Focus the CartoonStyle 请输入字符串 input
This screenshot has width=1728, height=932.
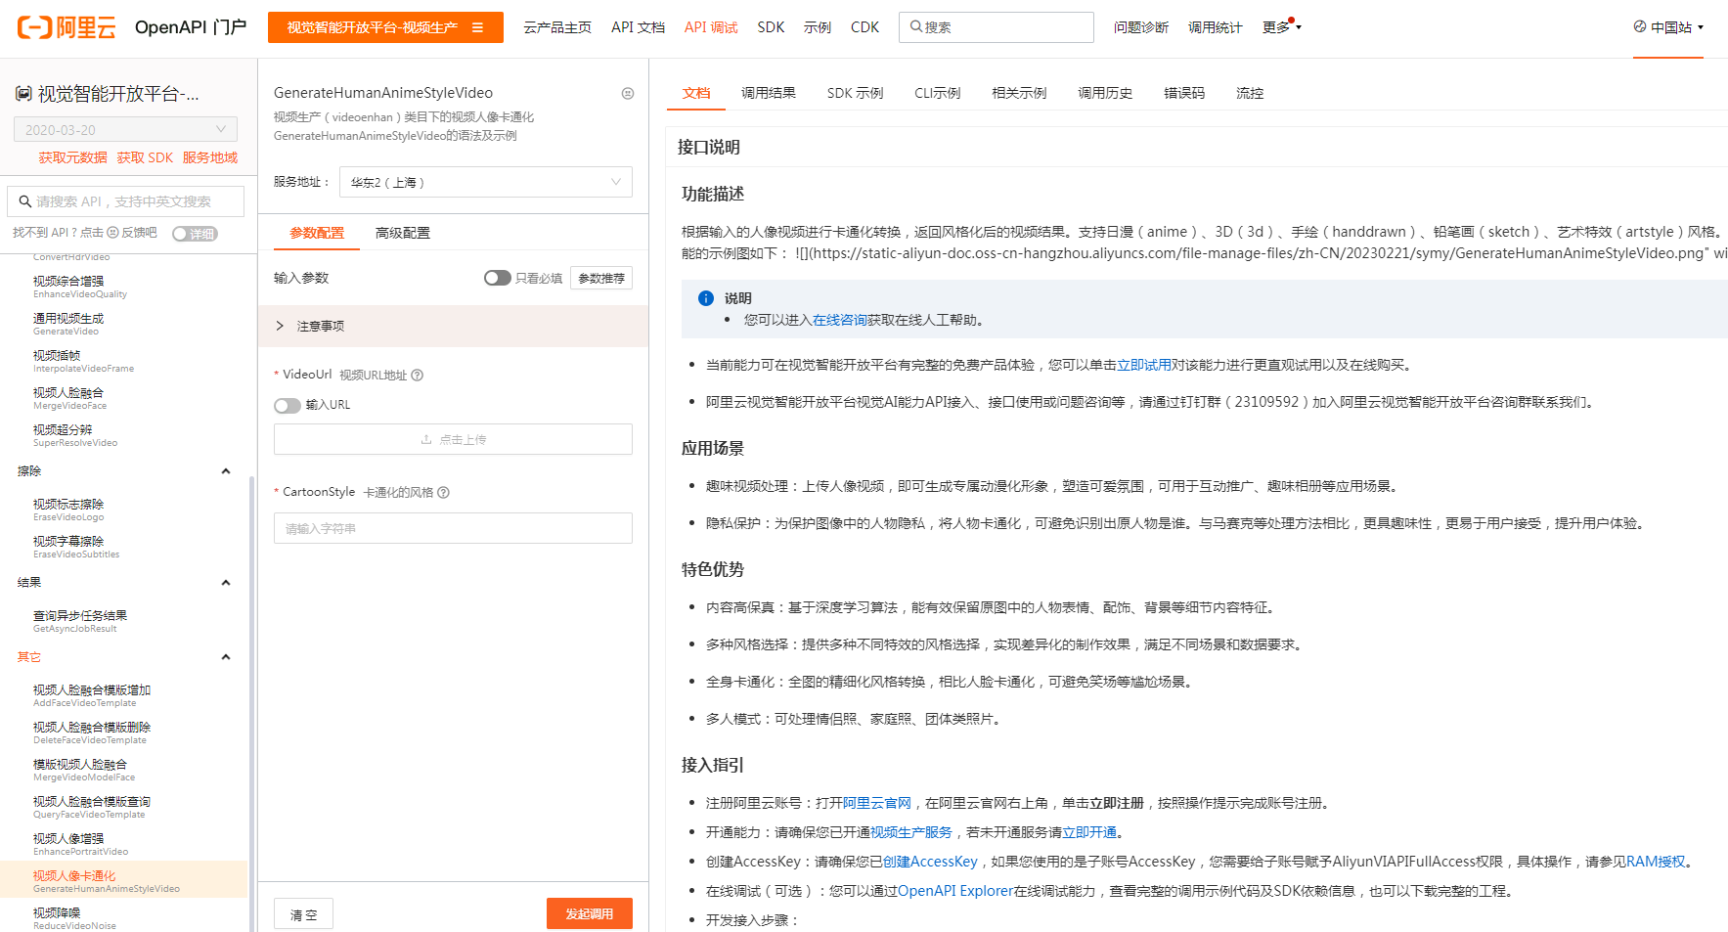[x=453, y=528]
